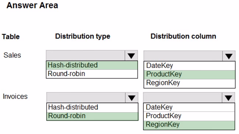Screen dimensions: 239x134
Task: Click the Invoices distribution type field
Action: tap(86, 97)
